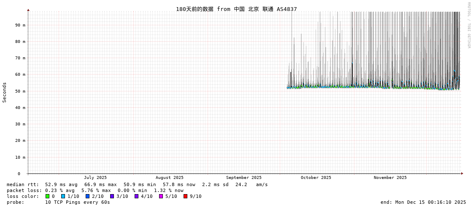This screenshot has width=473, height=208.
Task: Click the light blue 1/10 loss swatch
Action: tap(63, 196)
